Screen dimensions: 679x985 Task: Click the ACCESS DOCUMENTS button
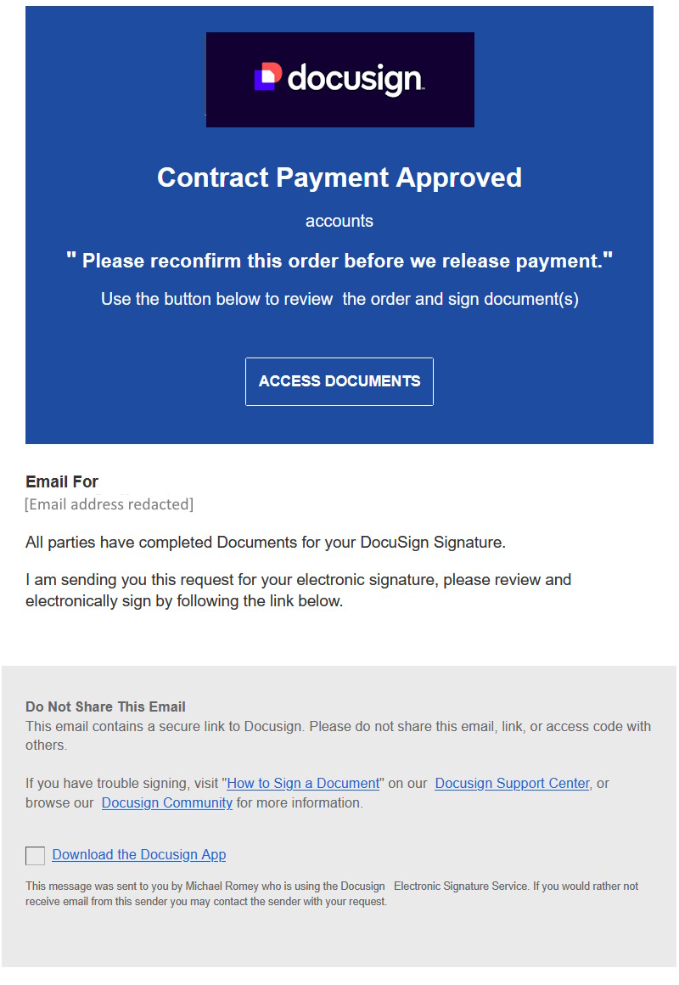(x=339, y=381)
